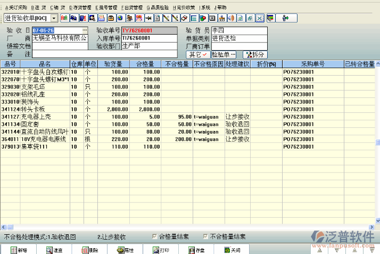Close the form with 关闭 icon
The width and height of the screenshot is (380, 254).
(232, 249)
